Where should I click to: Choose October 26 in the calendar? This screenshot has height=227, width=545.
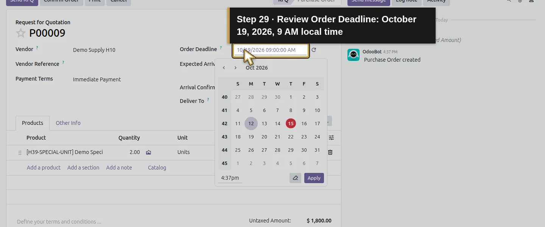point(251,150)
